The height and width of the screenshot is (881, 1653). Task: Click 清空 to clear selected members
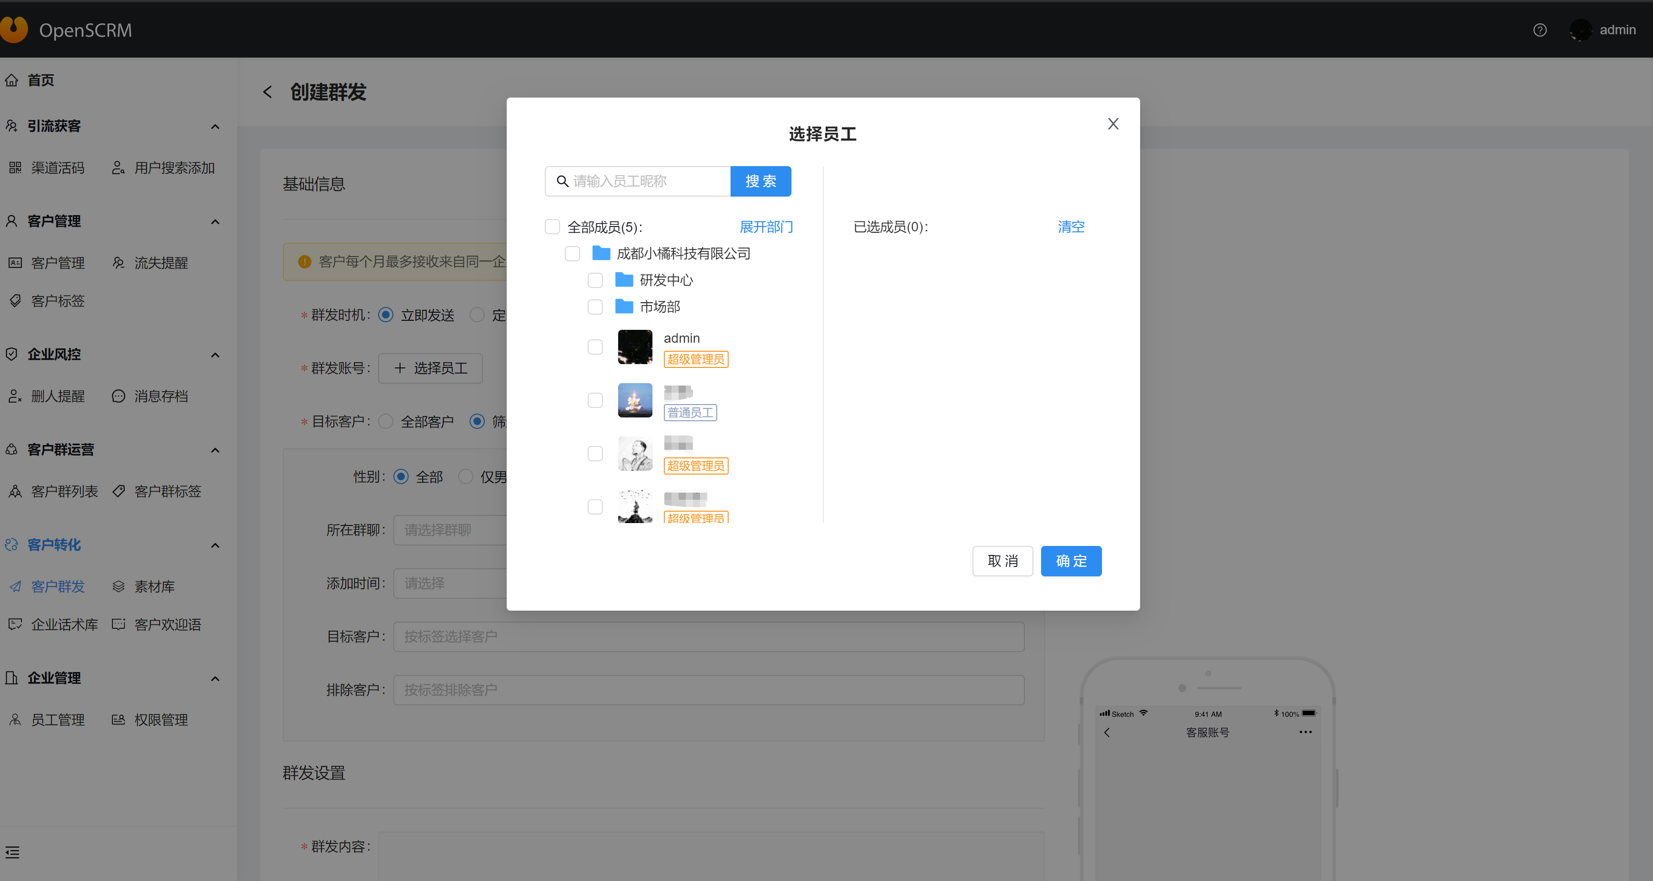[1071, 227]
